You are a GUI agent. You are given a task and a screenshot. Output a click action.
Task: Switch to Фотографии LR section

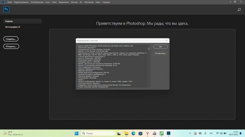coord(13,27)
